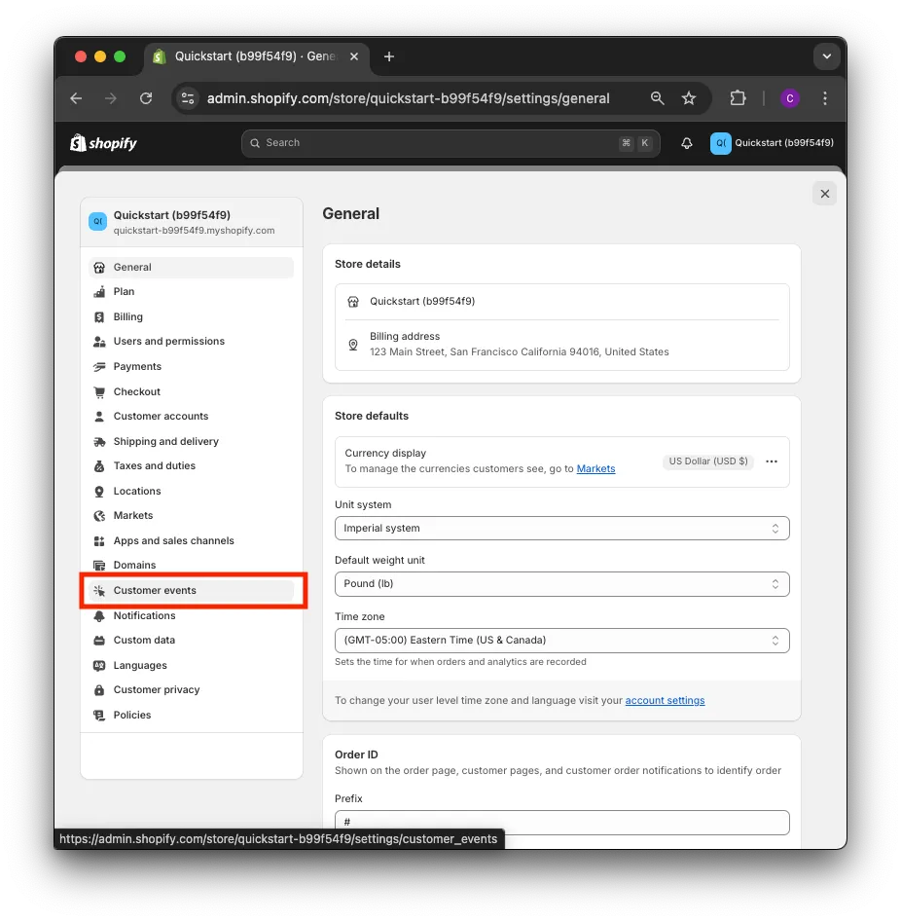Go to Shipping and delivery settings
This screenshot has height=921, width=901.
tap(192, 442)
